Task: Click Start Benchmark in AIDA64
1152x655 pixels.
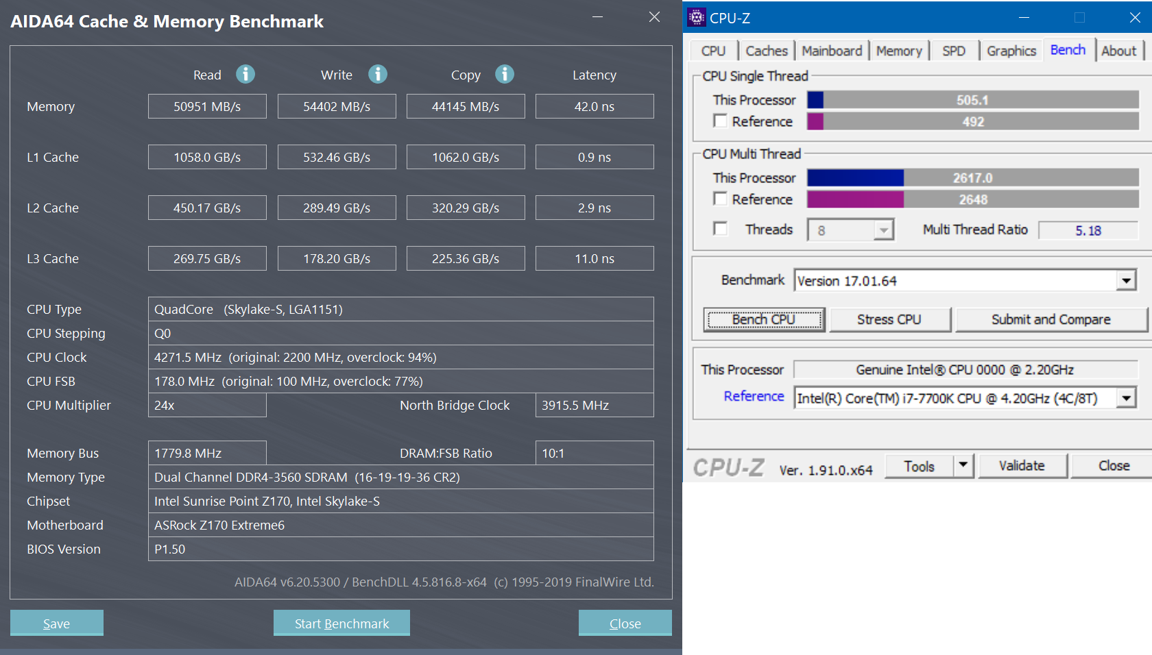Action: [x=341, y=623]
